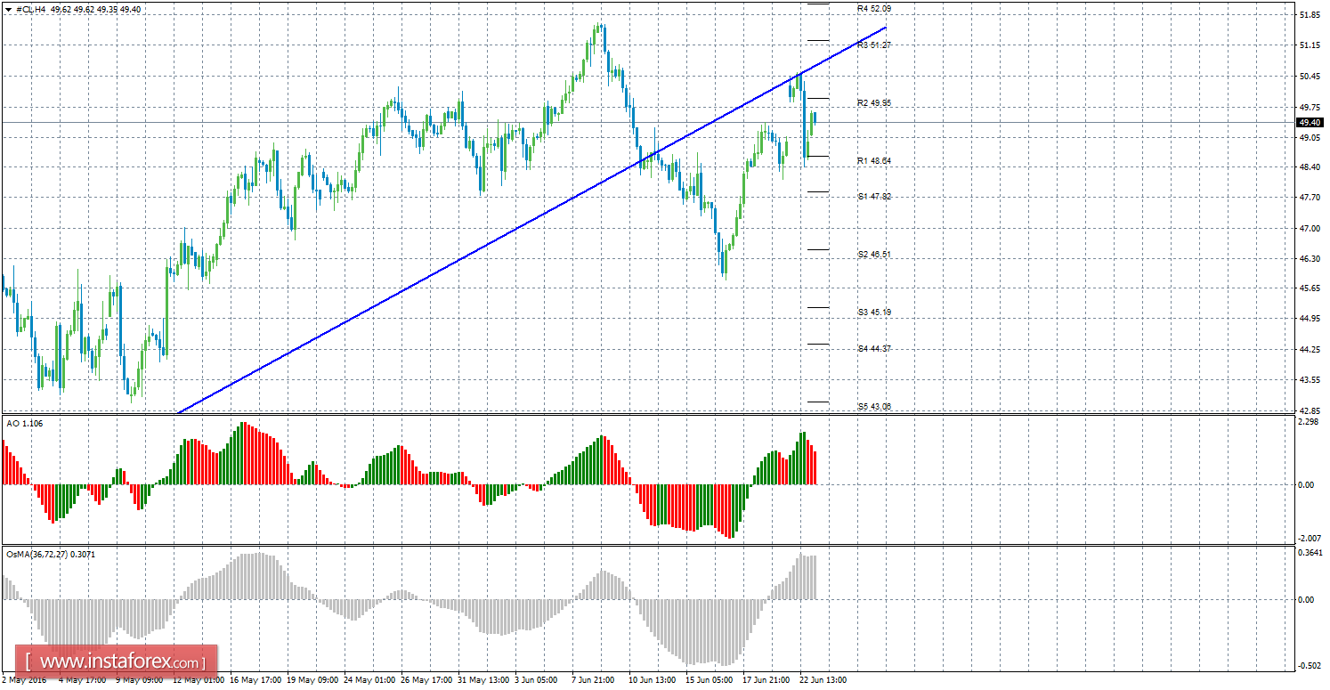Screen dimensions: 1330x690
Task: Click the 16 May 17:00 time label
Action: tap(255, 681)
